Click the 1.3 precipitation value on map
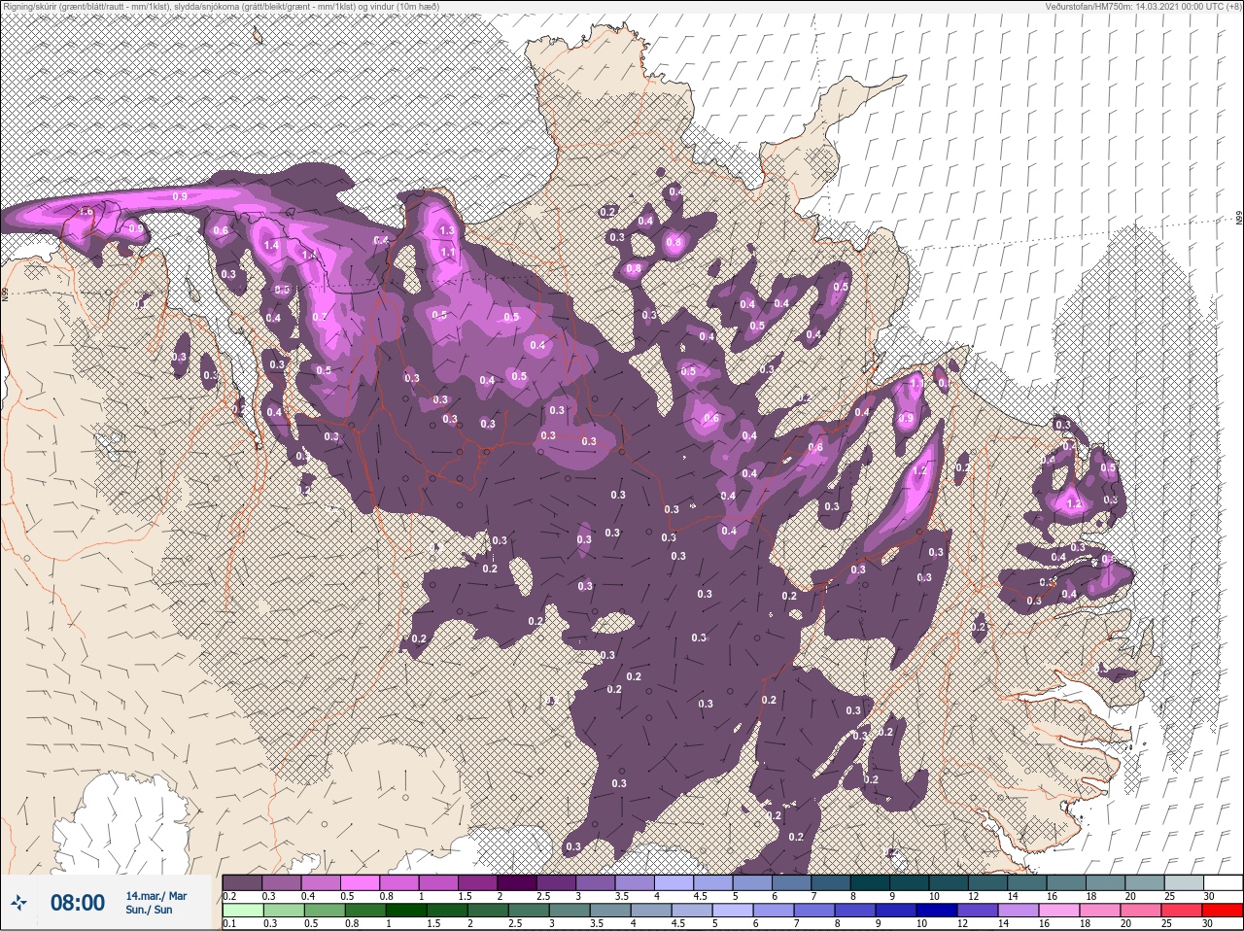The image size is (1244, 931). click(x=447, y=230)
